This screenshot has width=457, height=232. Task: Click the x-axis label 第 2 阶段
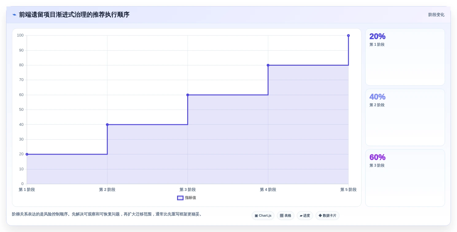(x=107, y=190)
